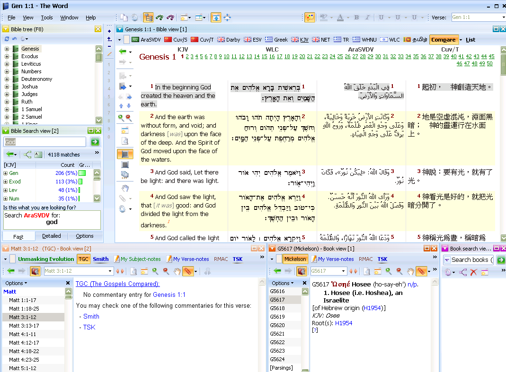Switch to the Detailed search tab

tap(51, 236)
